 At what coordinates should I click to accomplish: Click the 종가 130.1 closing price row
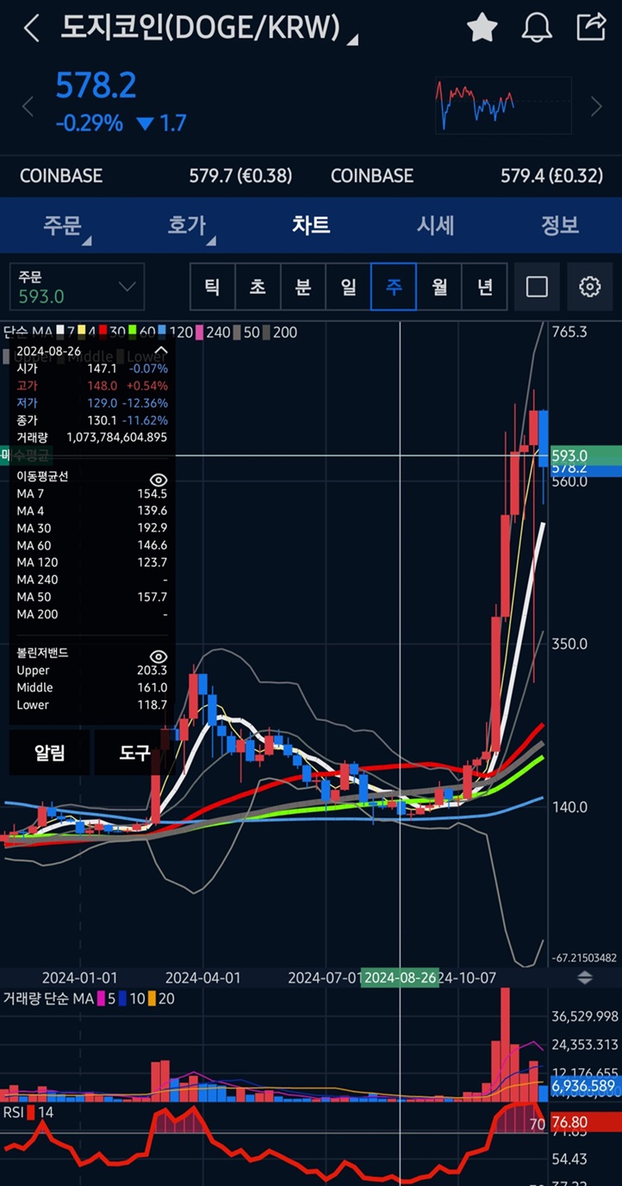tap(92, 419)
